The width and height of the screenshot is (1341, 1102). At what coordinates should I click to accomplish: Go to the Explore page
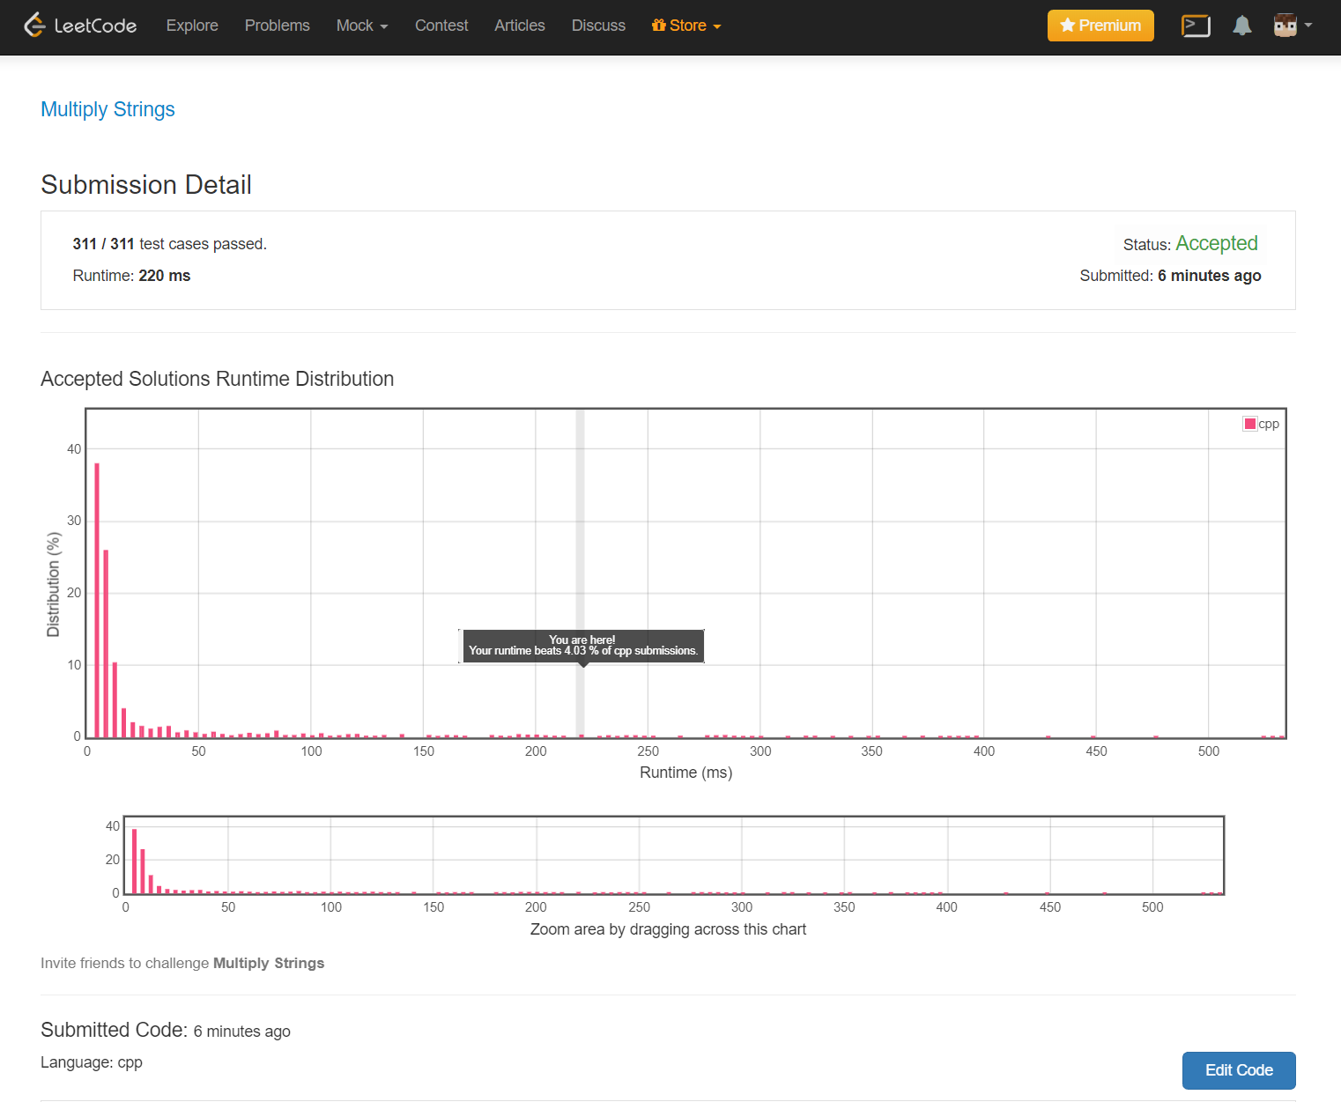pyautogui.click(x=192, y=26)
